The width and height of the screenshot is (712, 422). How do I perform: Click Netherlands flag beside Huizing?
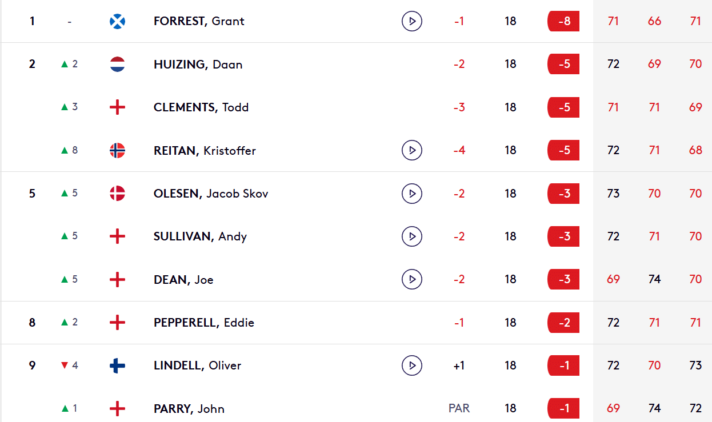pos(117,64)
